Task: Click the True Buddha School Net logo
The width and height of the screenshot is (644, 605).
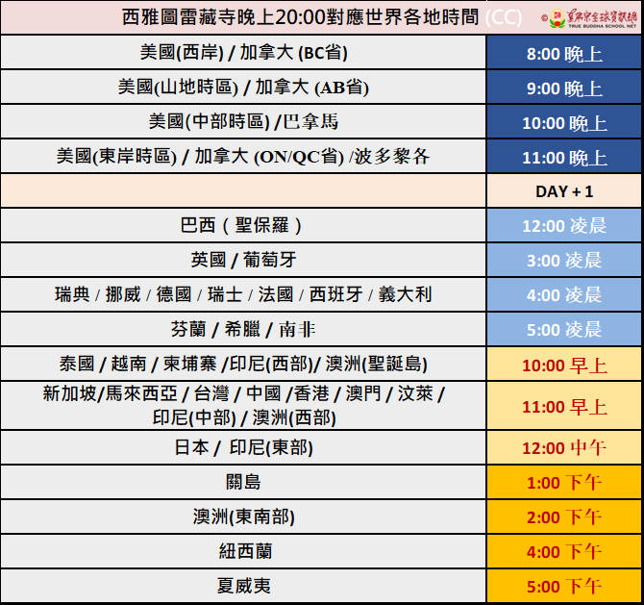Action: point(588,17)
